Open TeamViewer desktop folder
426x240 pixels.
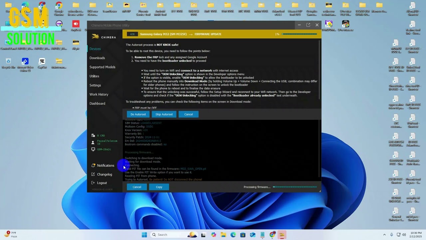coord(109,7)
